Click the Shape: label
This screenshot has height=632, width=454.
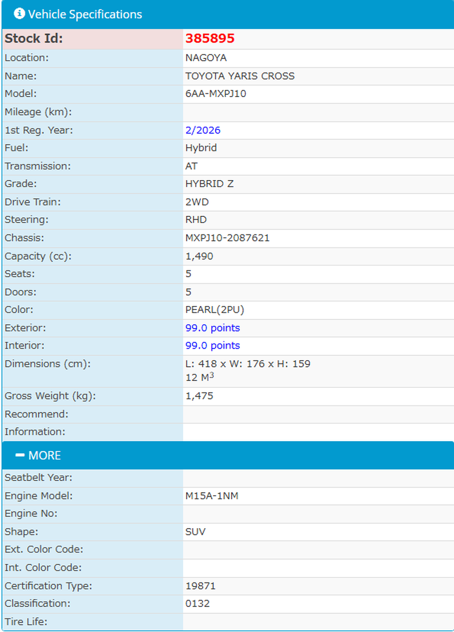point(22,531)
